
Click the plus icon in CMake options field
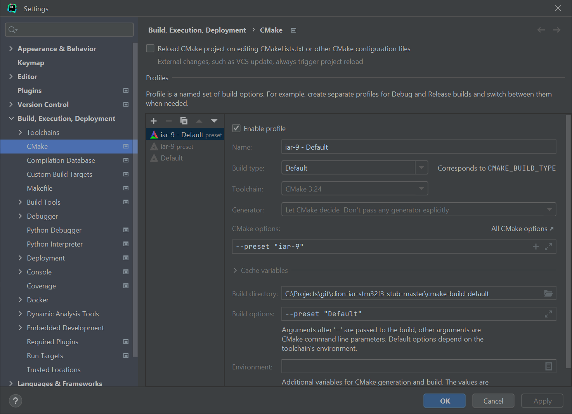coord(536,247)
